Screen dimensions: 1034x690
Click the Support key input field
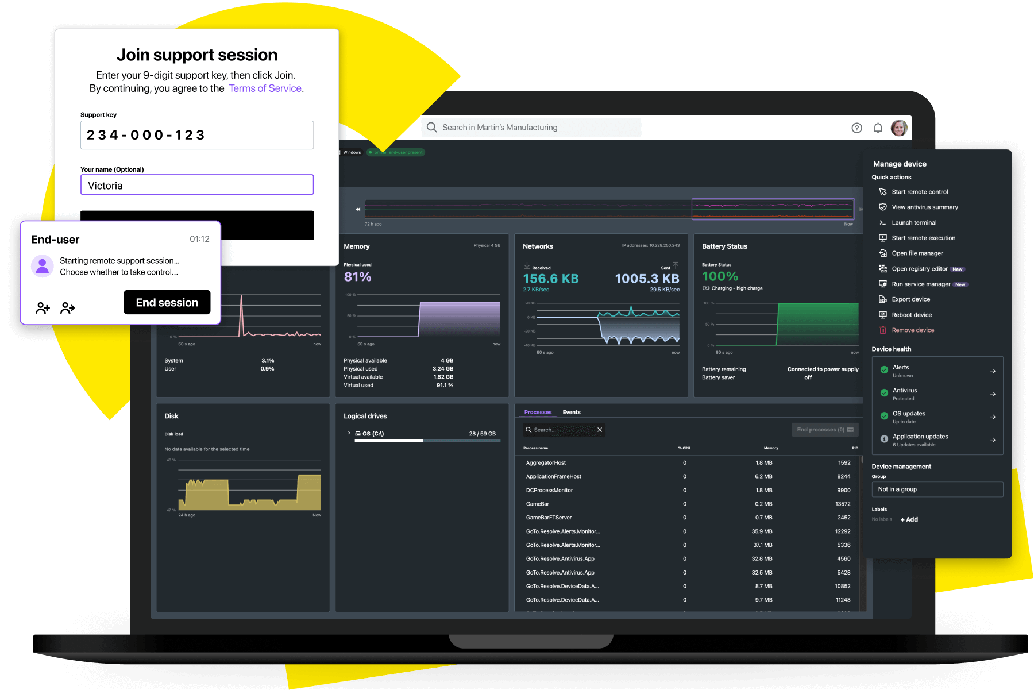coord(197,135)
